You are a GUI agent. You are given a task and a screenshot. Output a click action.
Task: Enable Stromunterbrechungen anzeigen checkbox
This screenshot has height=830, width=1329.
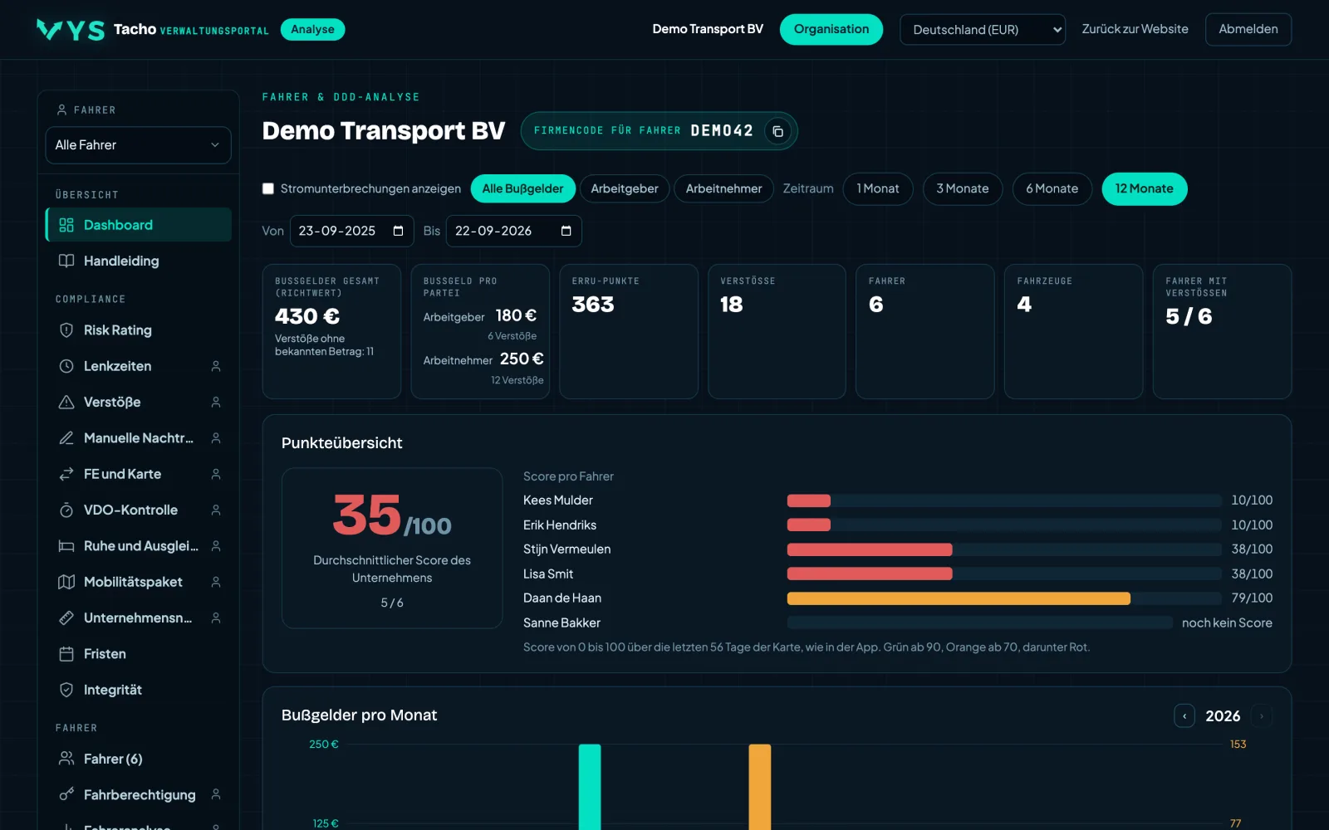(x=268, y=188)
